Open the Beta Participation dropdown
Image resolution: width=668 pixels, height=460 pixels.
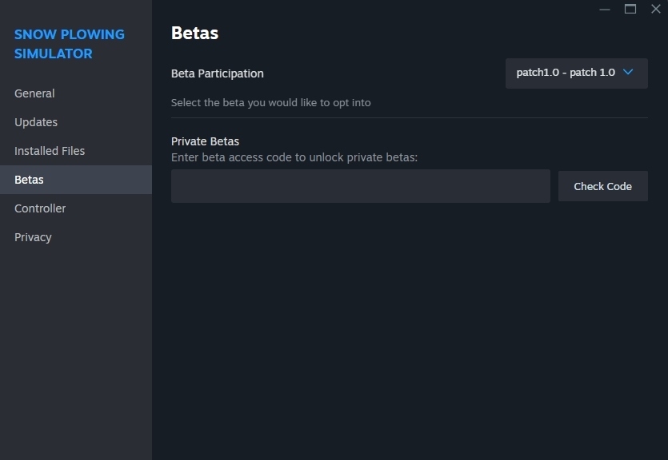pyautogui.click(x=576, y=73)
